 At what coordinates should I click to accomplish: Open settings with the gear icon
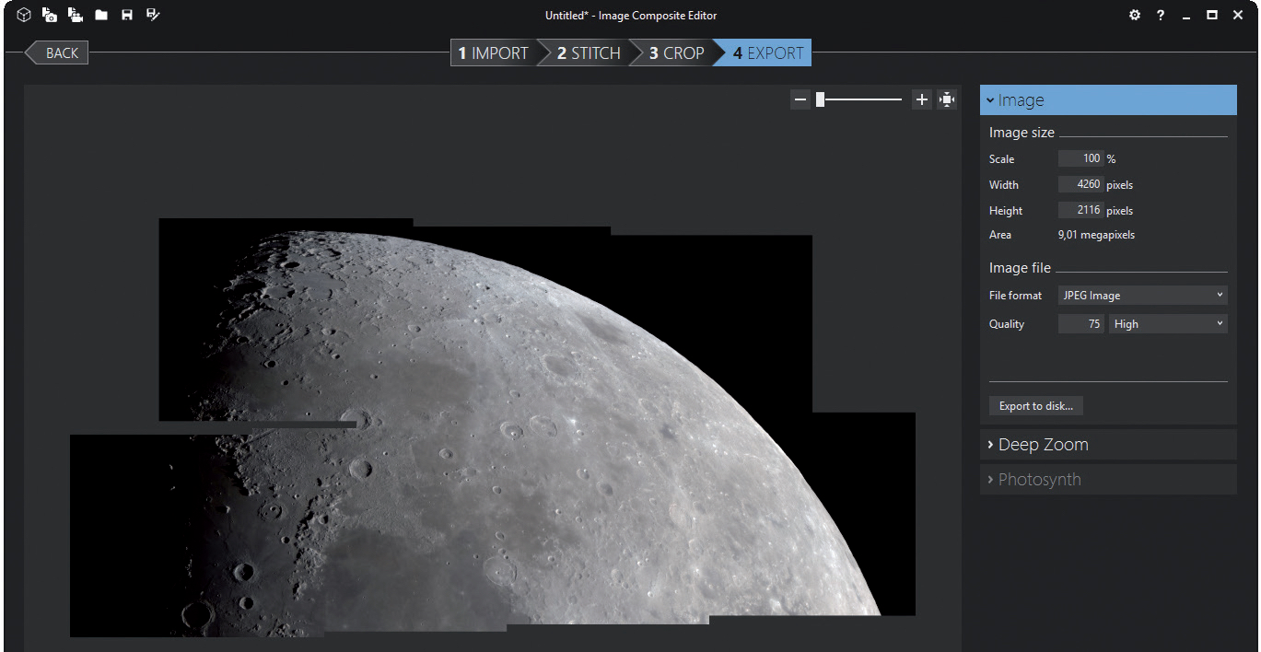click(x=1135, y=16)
